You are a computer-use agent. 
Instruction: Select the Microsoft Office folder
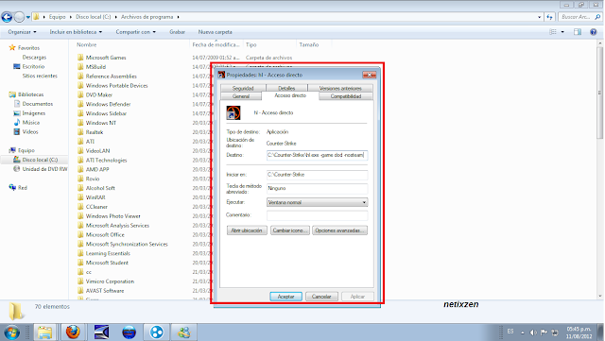coord(105,234)
